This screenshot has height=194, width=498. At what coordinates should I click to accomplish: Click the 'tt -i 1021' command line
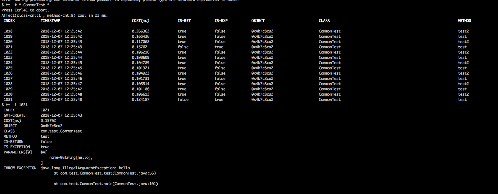(15, 105)
